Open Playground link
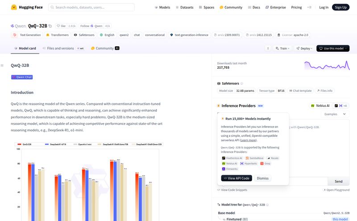Image resolution: width=357 pixels, height=221 pixels. pyautogui.click(x=336, y=190)
